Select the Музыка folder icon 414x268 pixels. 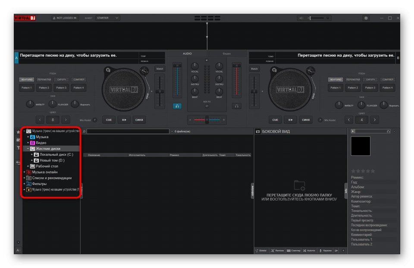click(32, 137)
